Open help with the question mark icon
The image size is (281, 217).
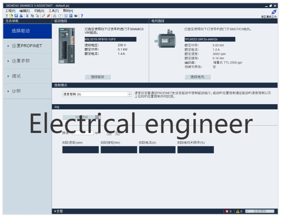(x=82, y=16)
